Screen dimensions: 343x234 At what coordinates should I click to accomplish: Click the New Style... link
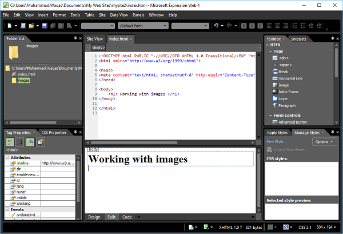tap(277, 141)
